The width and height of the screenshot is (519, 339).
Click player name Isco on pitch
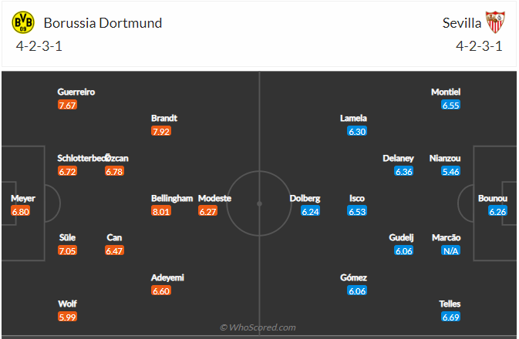click(357, 198)
